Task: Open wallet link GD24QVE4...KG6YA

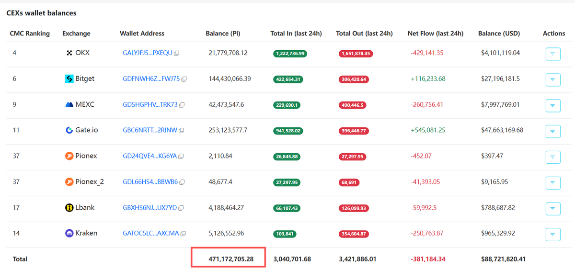Action: [149, 156]
